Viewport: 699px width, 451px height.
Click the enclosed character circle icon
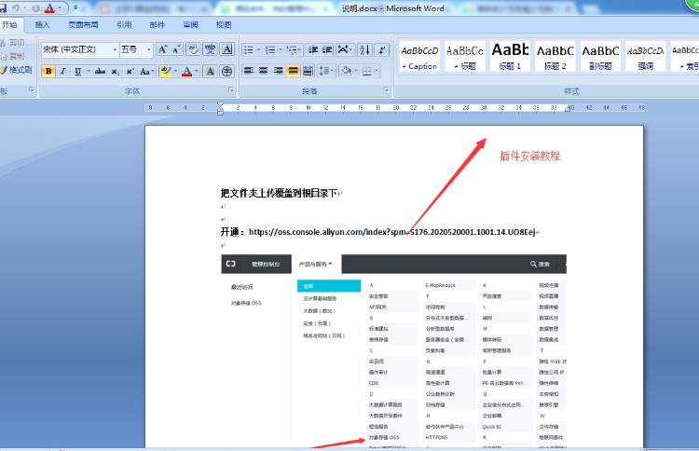coord(226,72)
